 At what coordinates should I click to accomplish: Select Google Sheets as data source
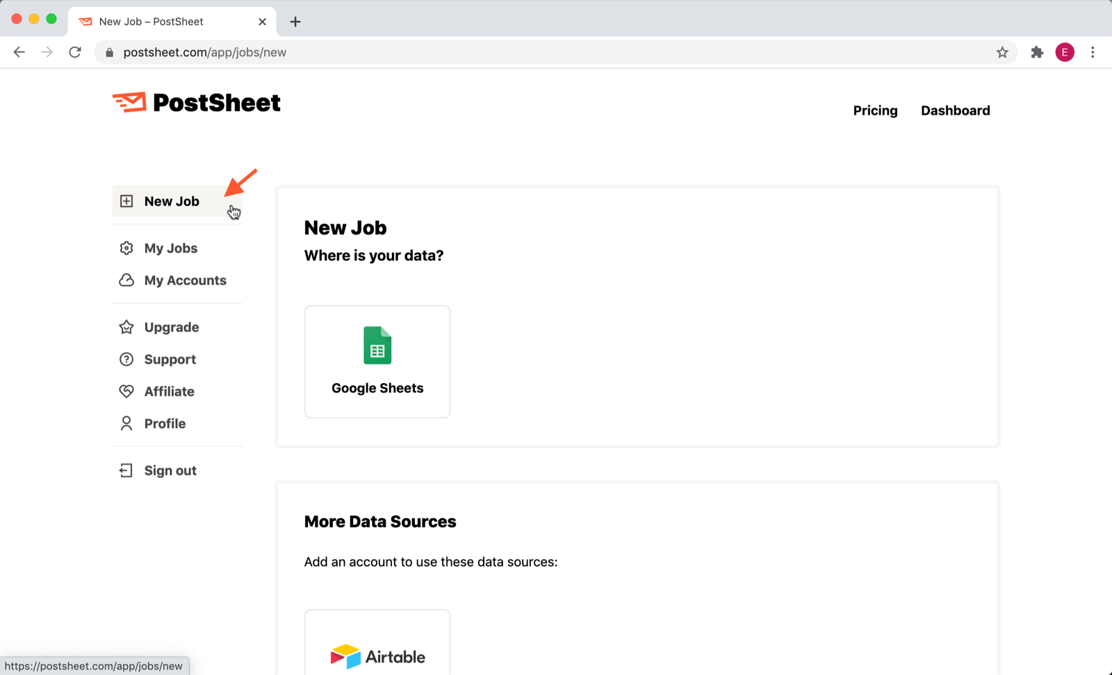(x=377, y=361)
